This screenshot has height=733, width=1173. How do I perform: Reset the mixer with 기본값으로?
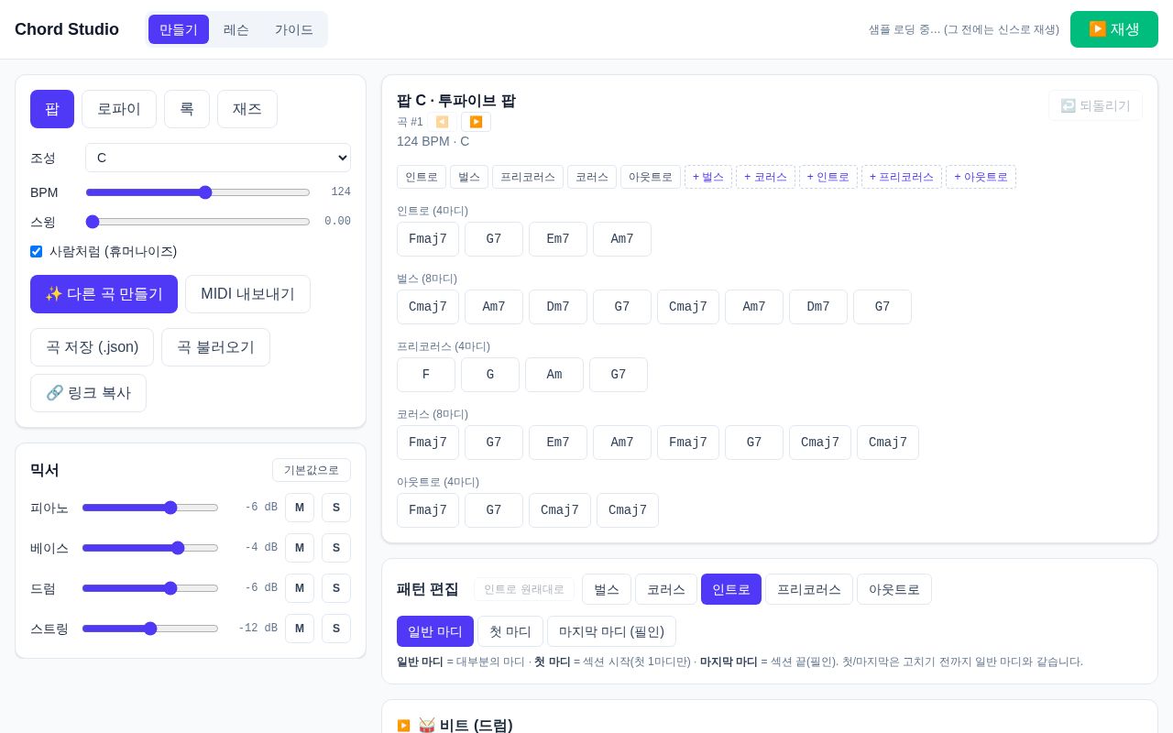(312, 470)
